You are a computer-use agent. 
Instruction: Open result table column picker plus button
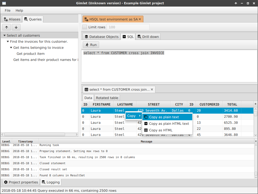[x=255, y=104]
